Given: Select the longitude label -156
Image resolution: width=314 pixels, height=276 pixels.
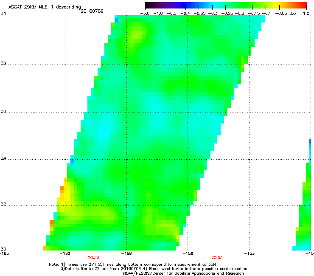Looking at the screenshot, I should pos(188,253).
